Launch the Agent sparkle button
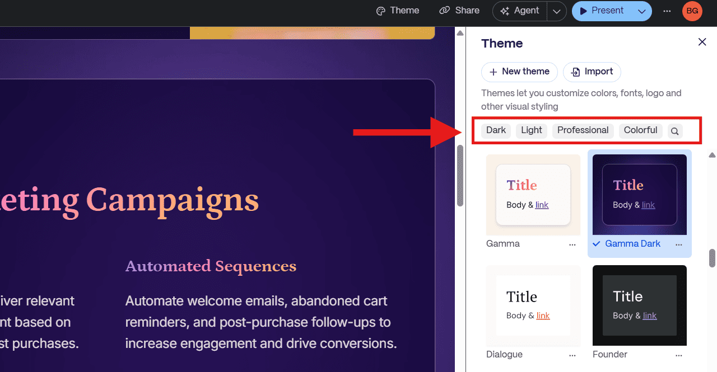Viewport: 717px width, 372px height. coord(519,11)
